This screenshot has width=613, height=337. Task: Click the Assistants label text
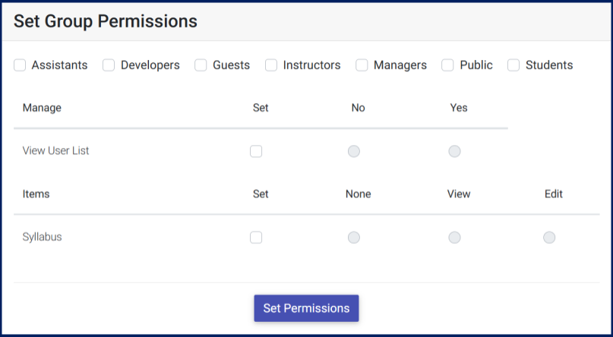(x=59, y=65)
